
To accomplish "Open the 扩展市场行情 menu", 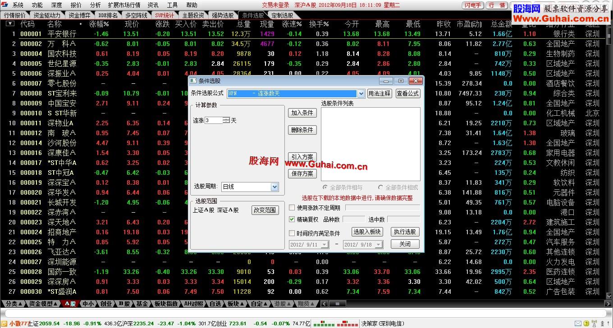I will pos(124,5).
